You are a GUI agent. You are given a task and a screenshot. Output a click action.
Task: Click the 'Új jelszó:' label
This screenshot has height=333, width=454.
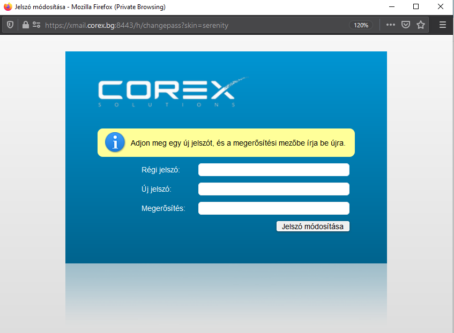157,189
